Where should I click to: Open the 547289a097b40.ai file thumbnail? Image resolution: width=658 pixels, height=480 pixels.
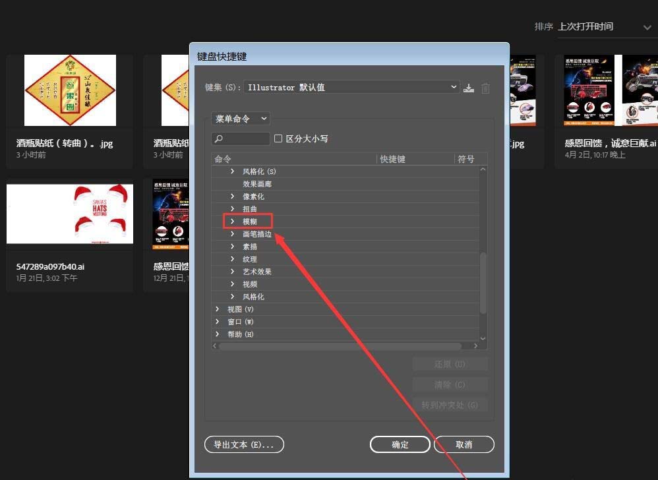[x=69, y=213]
